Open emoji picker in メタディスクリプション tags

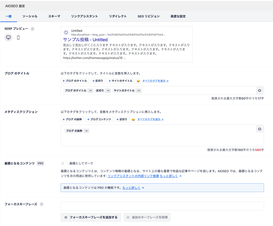click(x=133, y=119)
